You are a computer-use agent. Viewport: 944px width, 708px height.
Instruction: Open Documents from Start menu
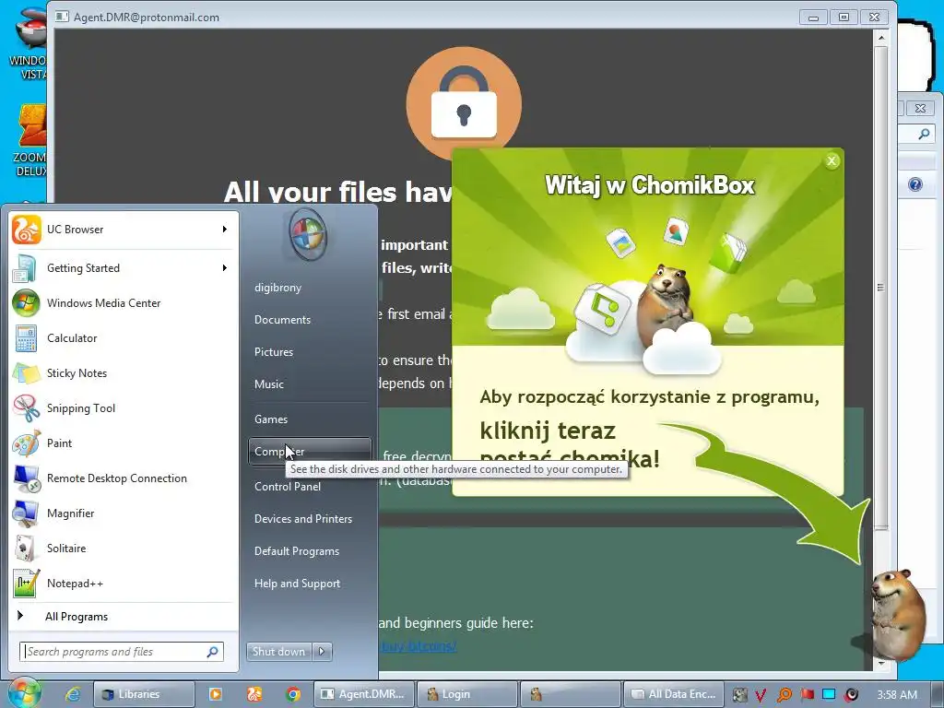(282, 320)
